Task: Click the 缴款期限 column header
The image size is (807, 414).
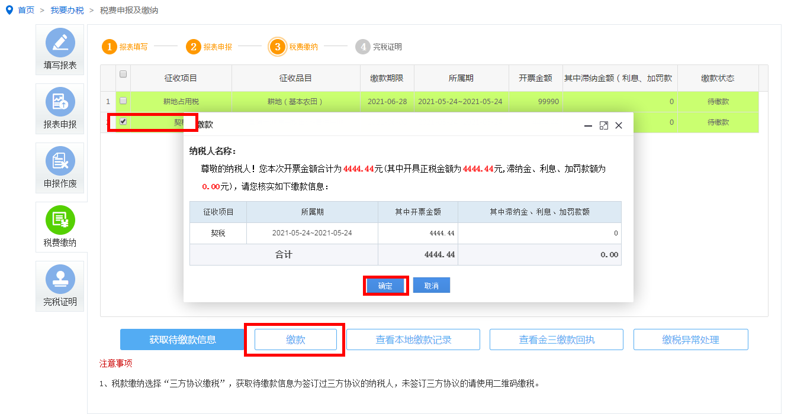Action: pyautogui.click(x=387, y=78)
